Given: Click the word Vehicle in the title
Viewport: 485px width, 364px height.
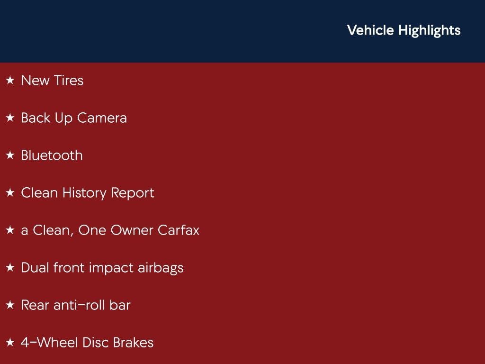Looking at the screenshot, I should tap(370, 30).
